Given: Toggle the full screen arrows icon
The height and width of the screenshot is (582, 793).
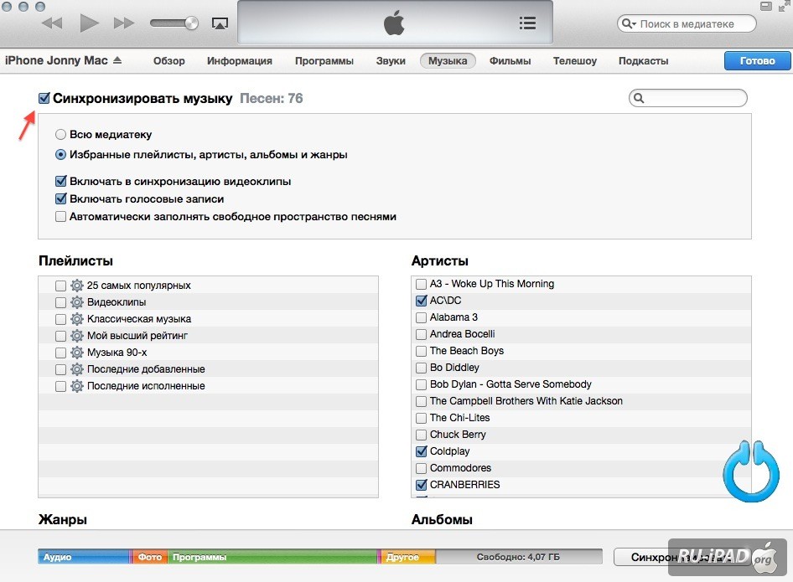Looking at the screenshot, I should point(785,6).
